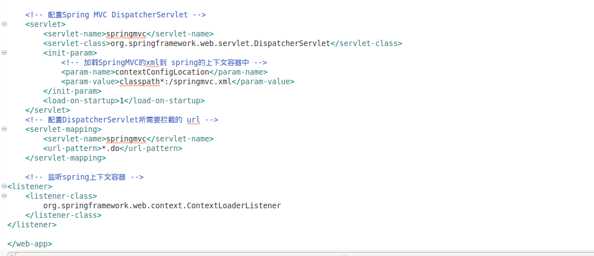Collapse the init-param fold marker
The width and height of the screenshot is (594, 256).
[4, 53]
